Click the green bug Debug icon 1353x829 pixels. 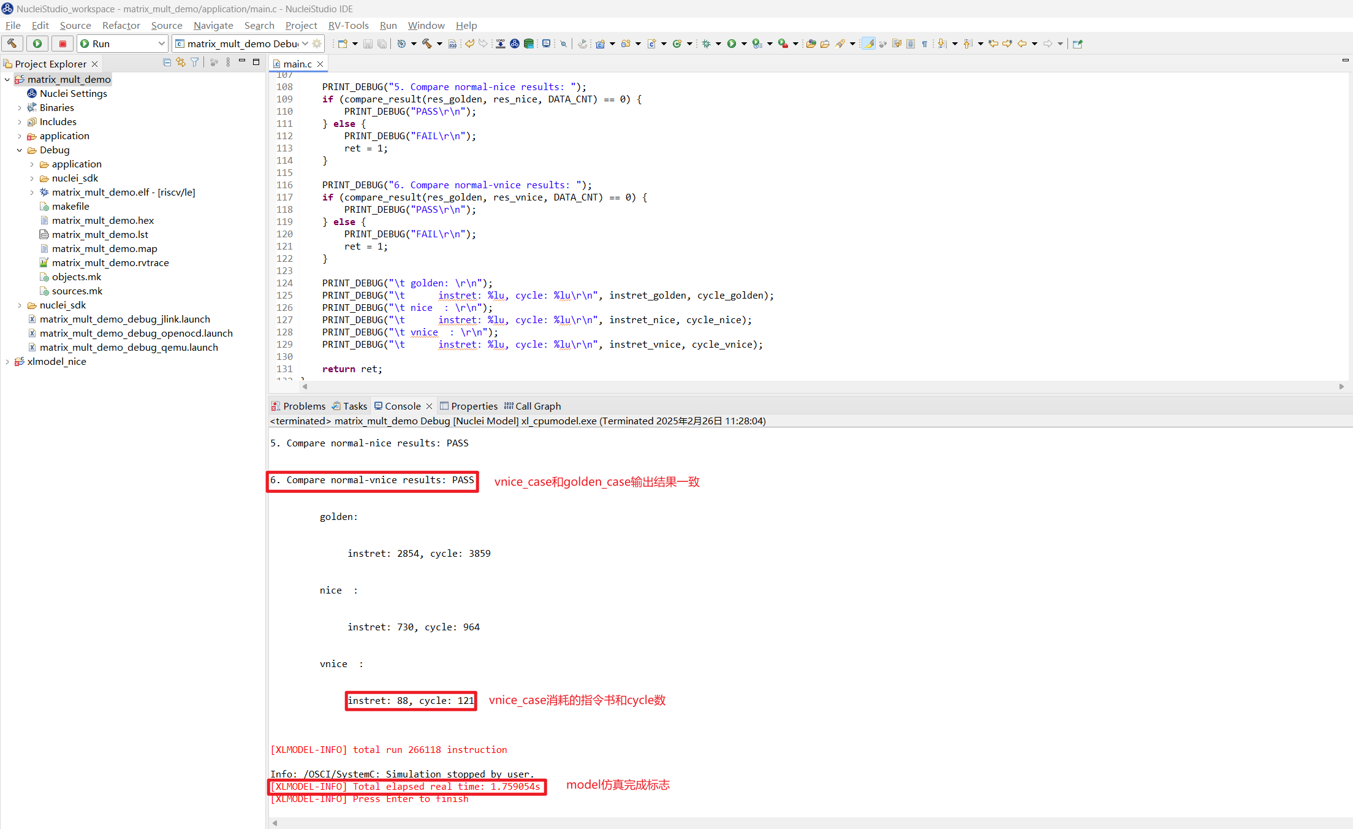coord(706,44)
